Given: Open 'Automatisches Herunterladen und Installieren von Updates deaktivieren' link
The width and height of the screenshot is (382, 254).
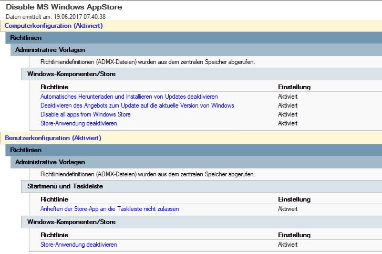Looking at the screenshot, I should pos(129,97).
